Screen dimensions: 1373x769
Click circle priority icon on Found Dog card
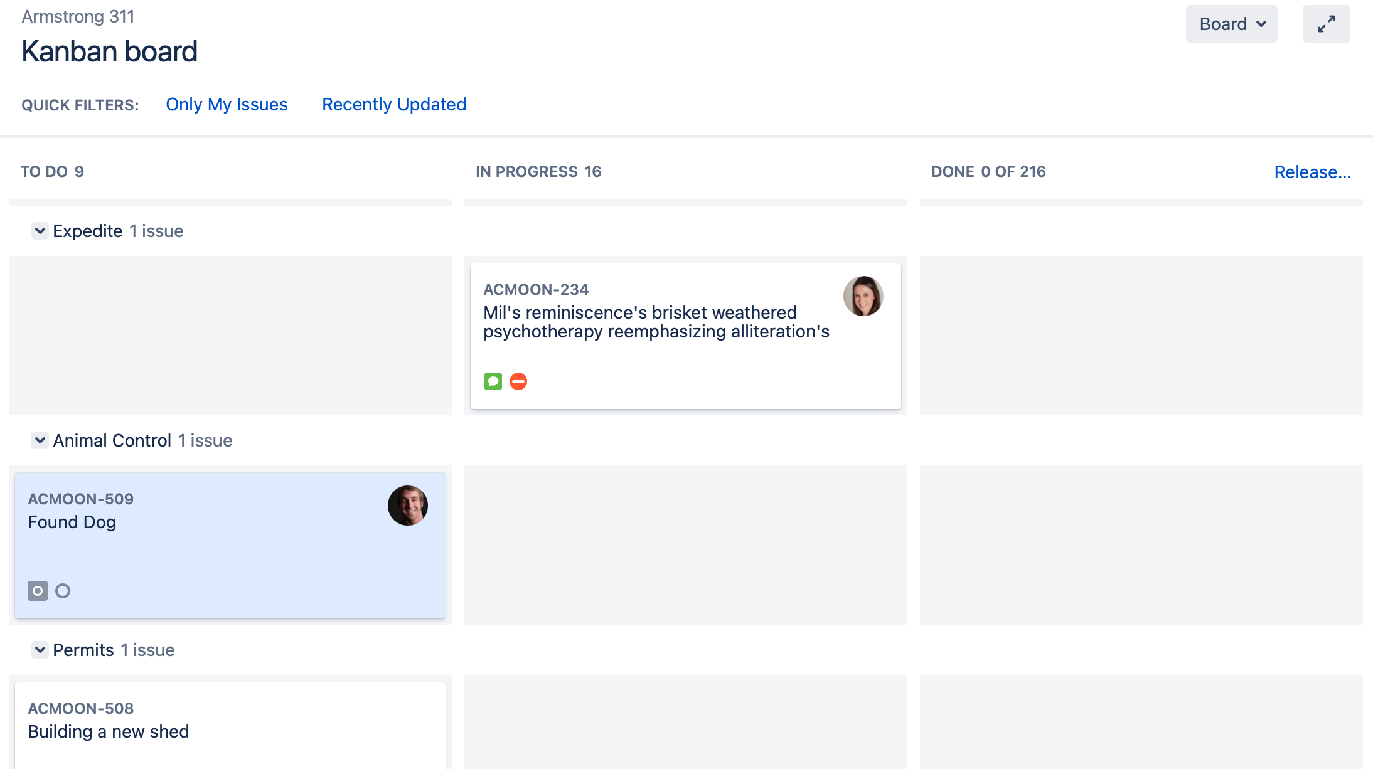tap(63, 591)
